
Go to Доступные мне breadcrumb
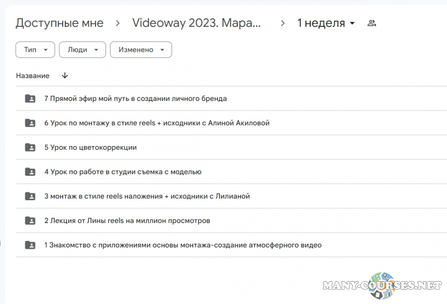(x=59, y=23)
